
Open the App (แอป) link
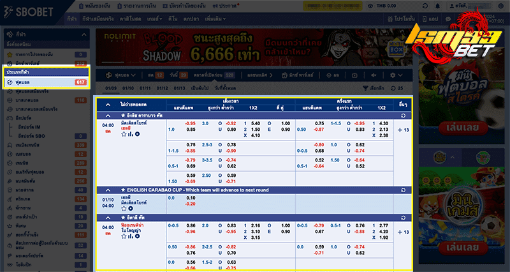point(430,19)
